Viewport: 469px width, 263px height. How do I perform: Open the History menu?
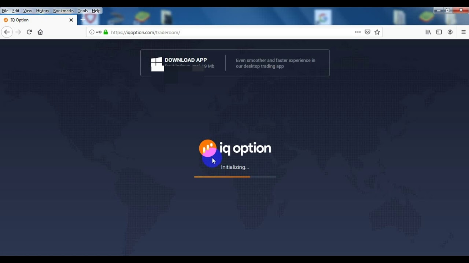[x=43, y=11]
